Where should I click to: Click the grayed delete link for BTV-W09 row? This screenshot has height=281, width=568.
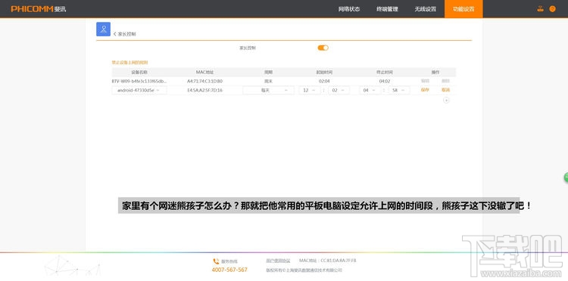coord(445,81)
